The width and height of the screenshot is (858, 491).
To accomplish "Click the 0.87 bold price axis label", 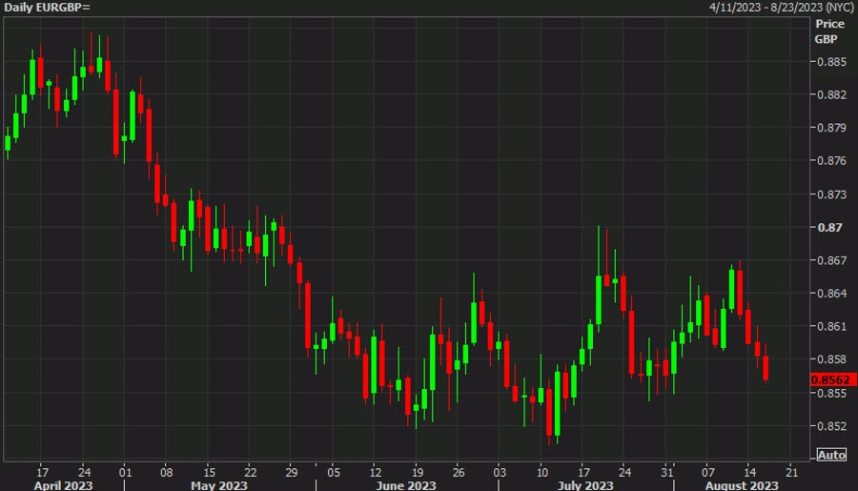I will 829,228.
